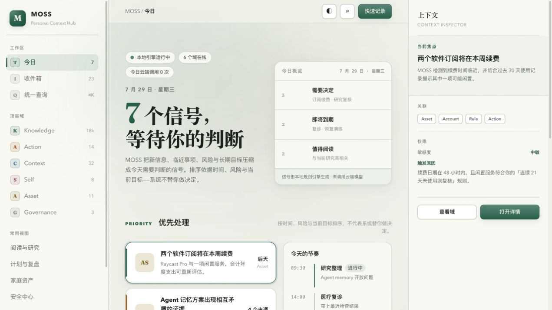Click the 09:30 time label
The height and width of the screenshot is (310, 552).
click(x=298, y=268)
